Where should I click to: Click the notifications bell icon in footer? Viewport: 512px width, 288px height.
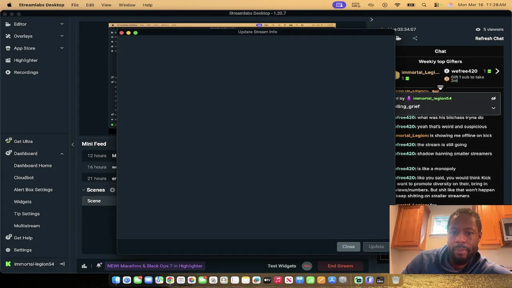click(x=99, y=266)
